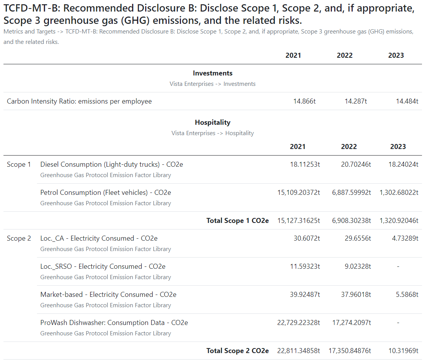427x360 pixels.
Task: Select the Investments section header
Action: pos(213,73)
